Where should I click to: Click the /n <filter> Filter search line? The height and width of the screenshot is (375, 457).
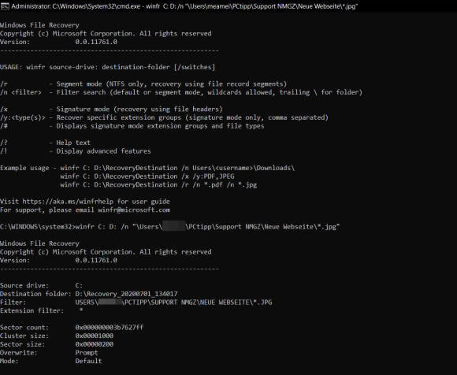pos(181,92)
